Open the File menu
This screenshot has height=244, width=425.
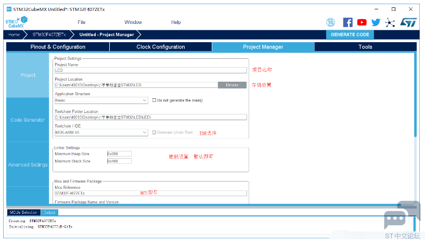[82, 22]
